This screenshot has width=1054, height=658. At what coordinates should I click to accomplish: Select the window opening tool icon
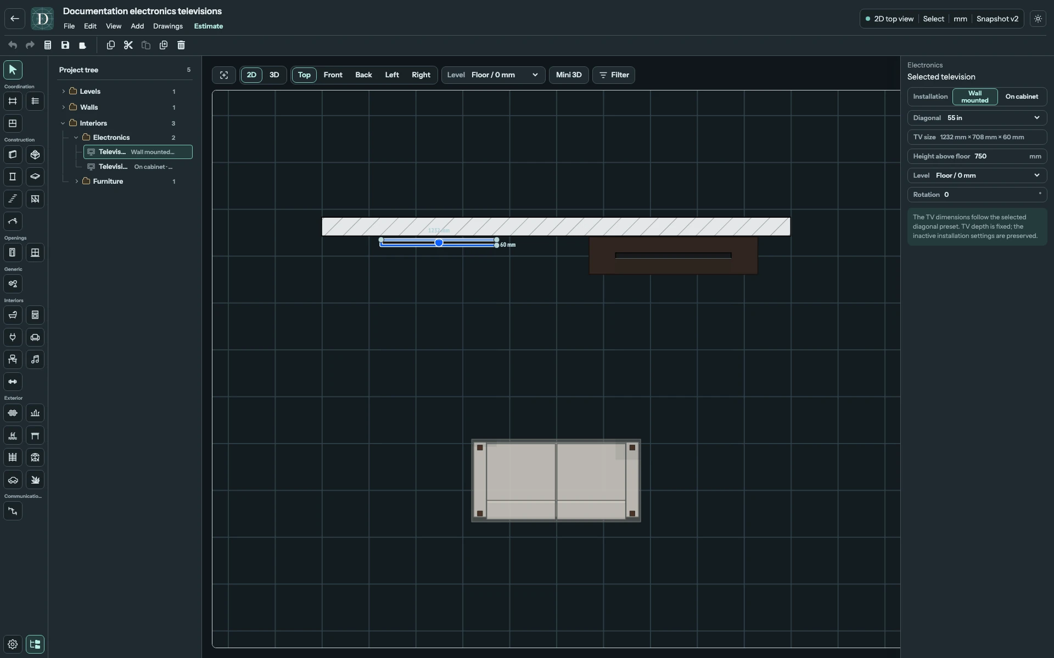[35, 252]
